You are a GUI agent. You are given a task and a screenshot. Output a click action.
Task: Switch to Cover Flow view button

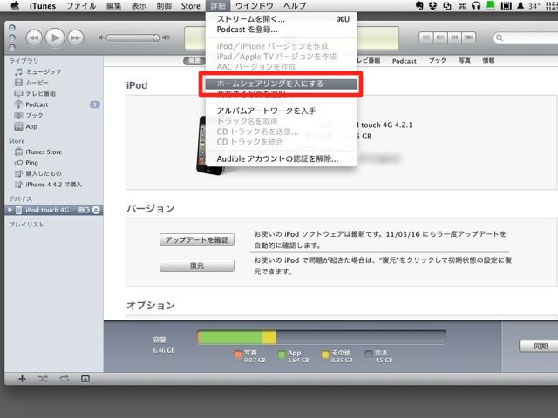[469, 37]
